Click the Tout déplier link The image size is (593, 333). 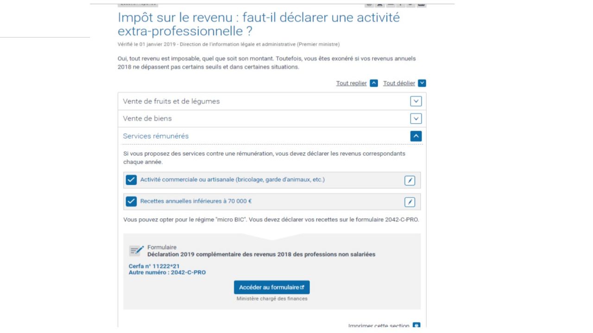[x=399, y=83]
